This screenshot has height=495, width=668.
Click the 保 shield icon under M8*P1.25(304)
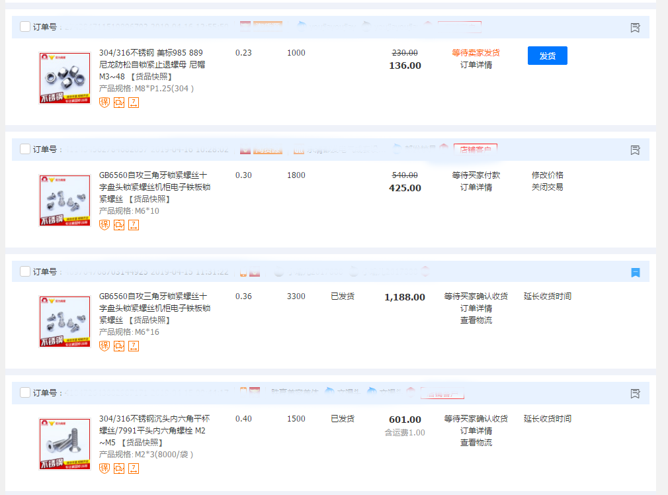tap(104, 103)
